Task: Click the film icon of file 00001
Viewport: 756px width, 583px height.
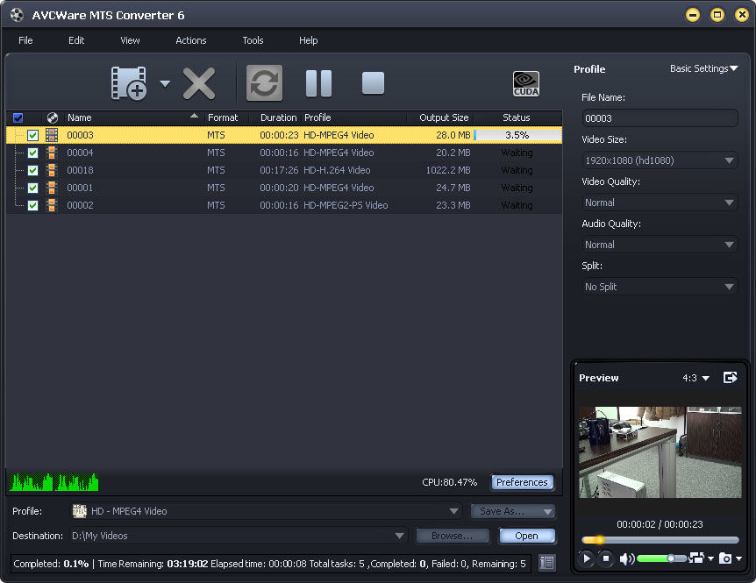Action: click(x=52, y=188)
